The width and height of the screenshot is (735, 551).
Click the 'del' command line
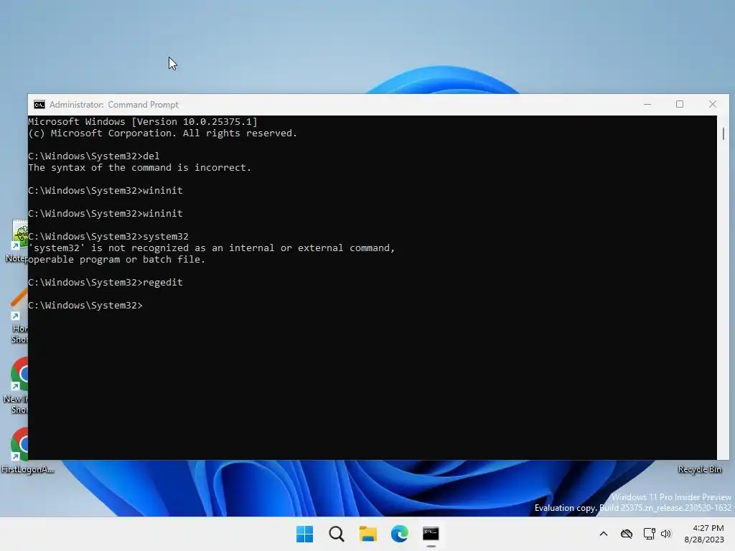[94, 156]
